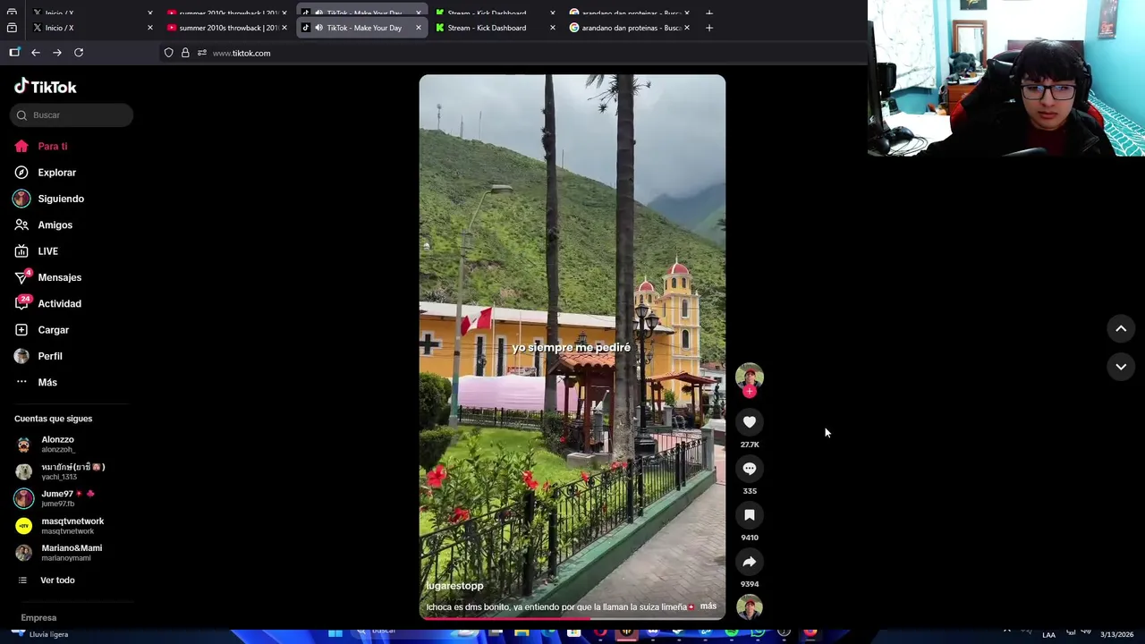Expand Ver todo followed accounts
Screen dimensions: 1145x644
[x=47, y=580]
